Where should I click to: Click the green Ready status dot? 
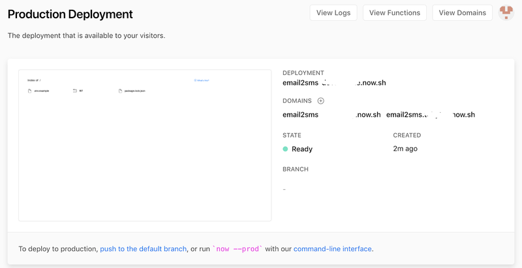pyautogui.click(x=285, y=149)
